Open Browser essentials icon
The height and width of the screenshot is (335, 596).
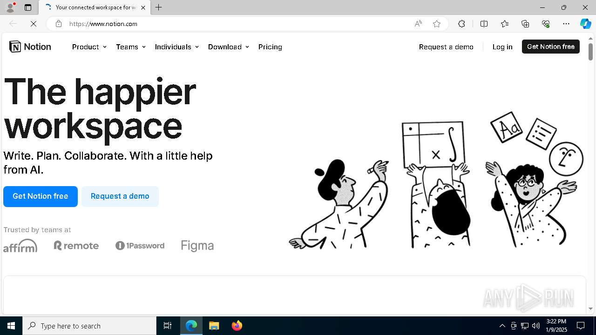(x=546, y=24)
